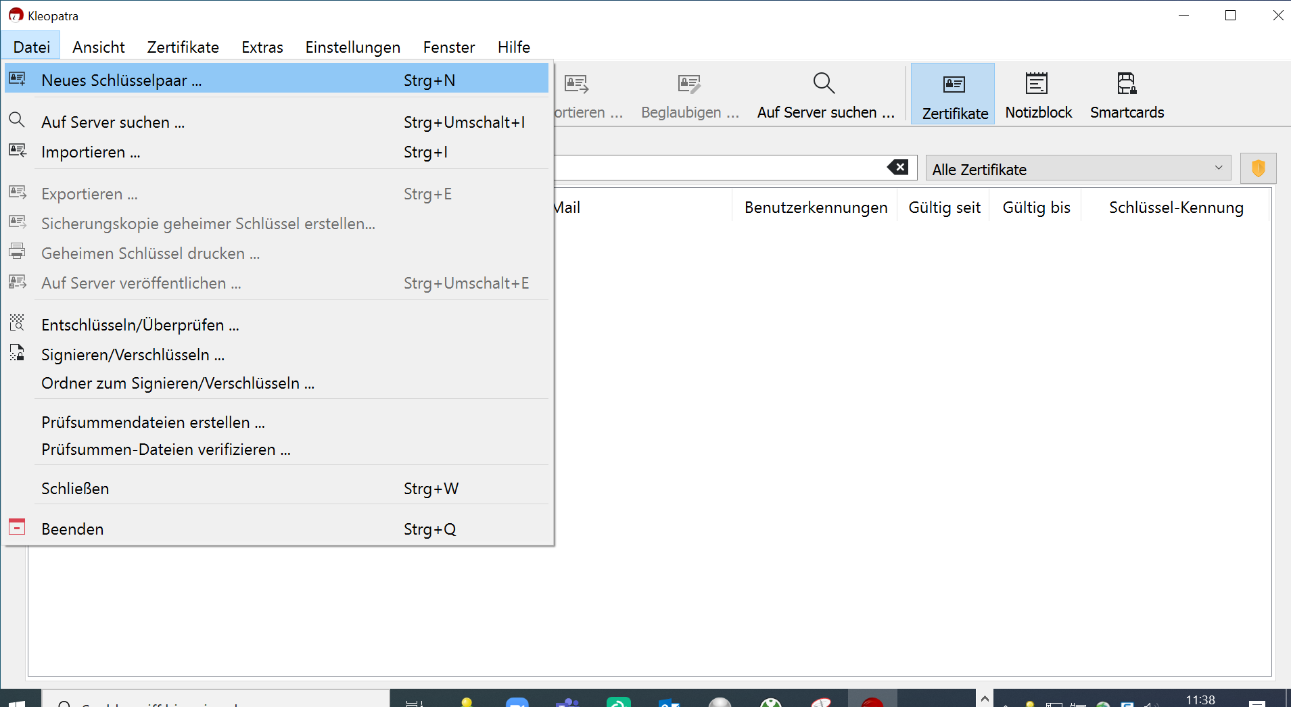The height and width of the screenshot is (707, 1291).
Task: Select Importieren in the Datei menu
Action: tap(91, 152)
